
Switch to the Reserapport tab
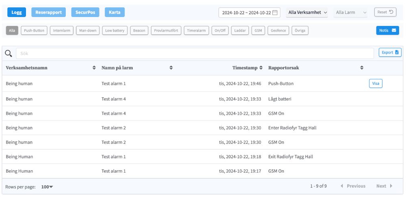(49, 12)
